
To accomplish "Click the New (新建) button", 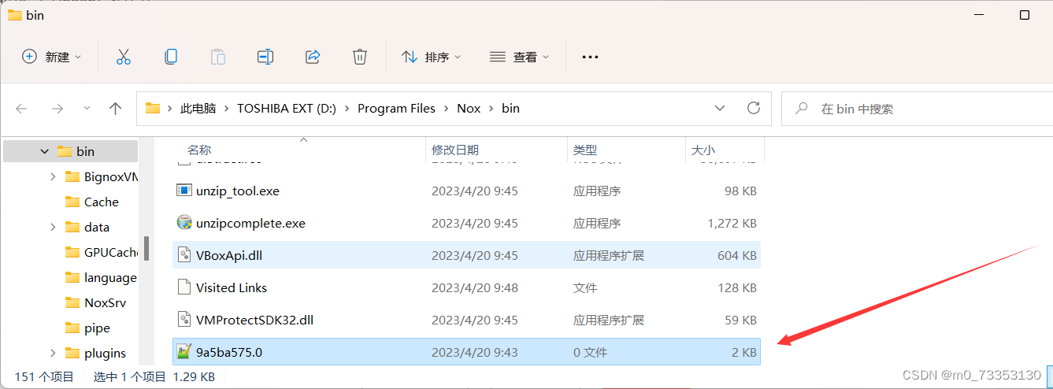I will click(x=51, y=57).
